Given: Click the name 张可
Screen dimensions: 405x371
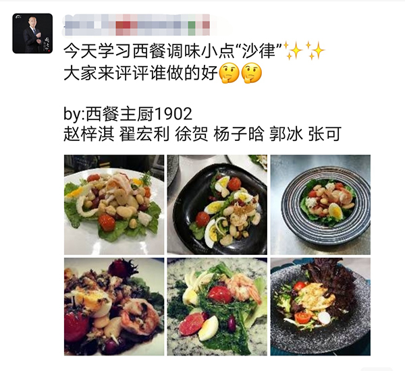Looking at the screenshot, I should [325, 134].
